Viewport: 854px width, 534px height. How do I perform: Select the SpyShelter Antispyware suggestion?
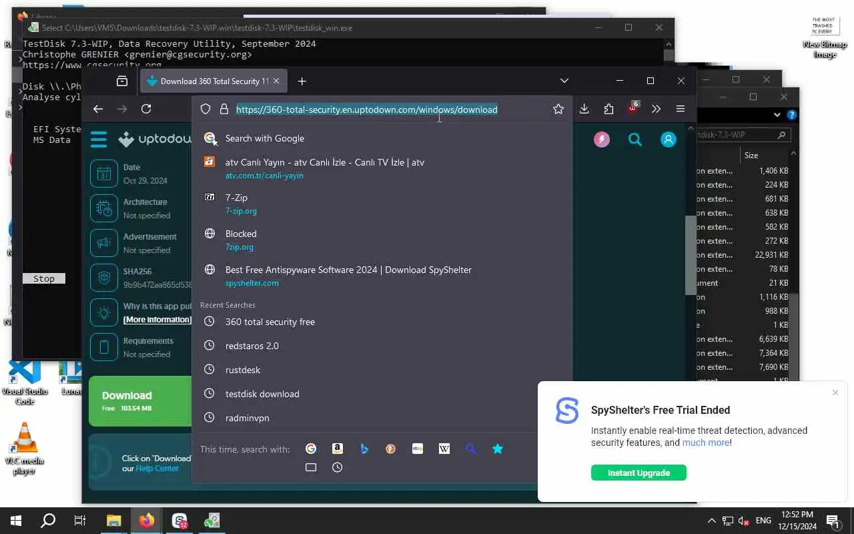pos(382,276)
